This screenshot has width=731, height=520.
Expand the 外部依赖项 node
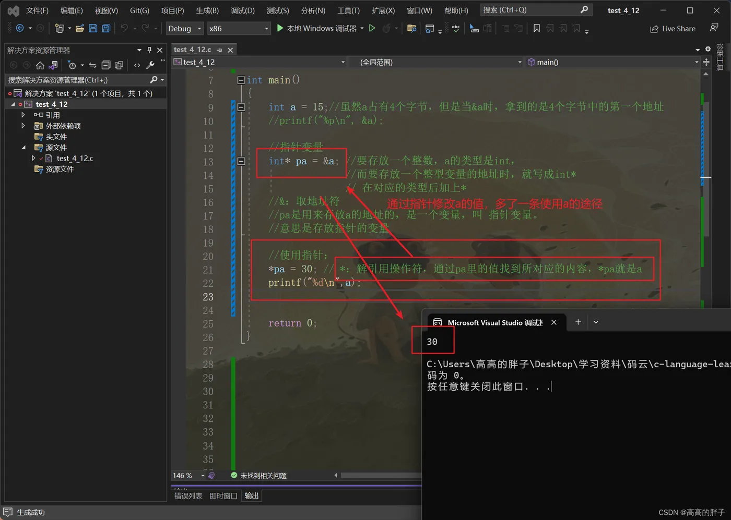[23, 126]
